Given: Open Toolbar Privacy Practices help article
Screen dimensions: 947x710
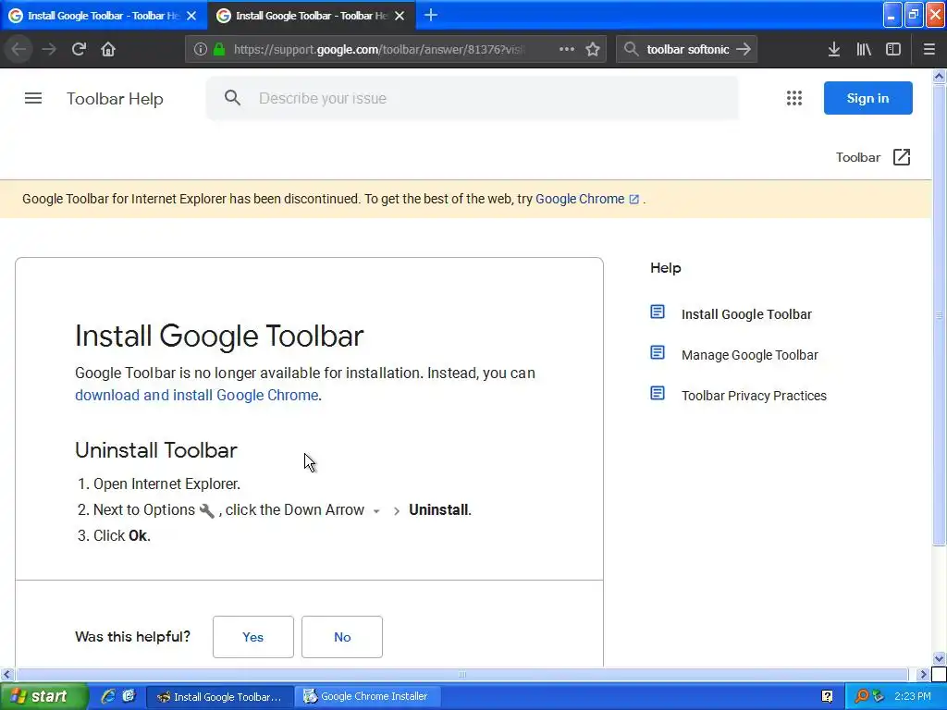Looking at the screenshot, I should point(754,396).
